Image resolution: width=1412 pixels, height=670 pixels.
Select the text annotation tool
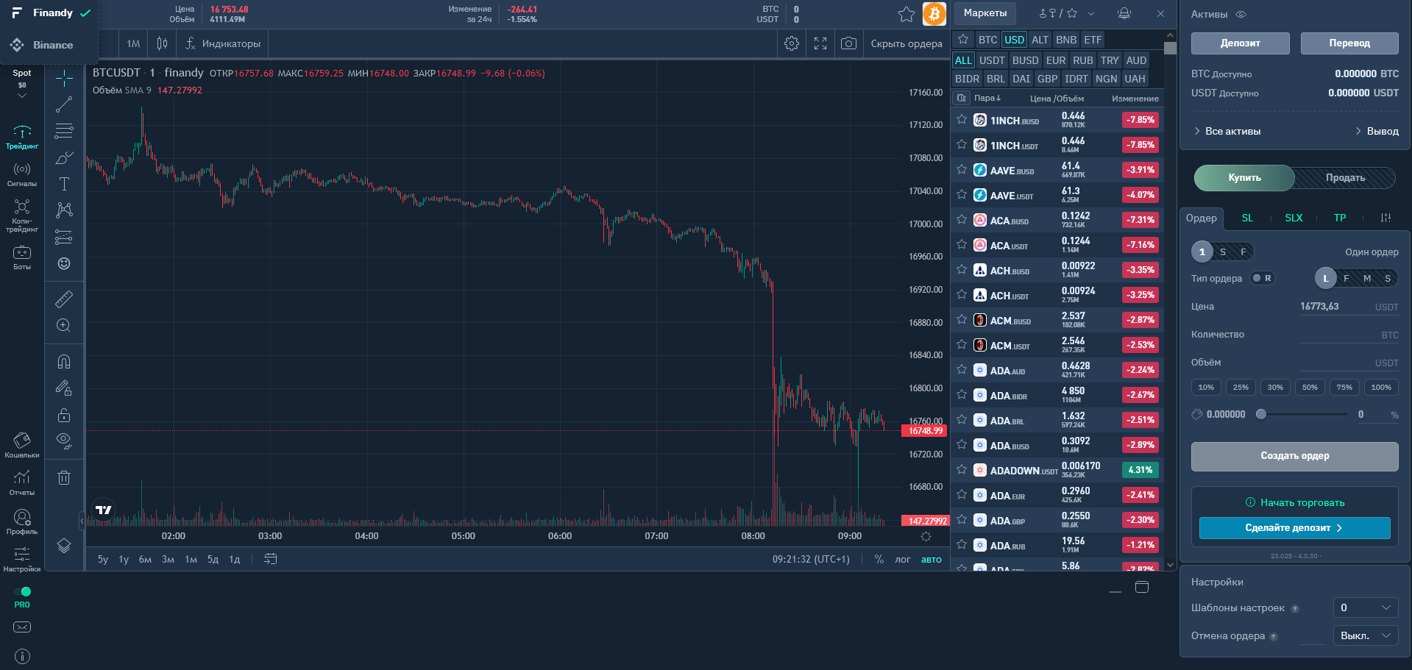[64, 184]
